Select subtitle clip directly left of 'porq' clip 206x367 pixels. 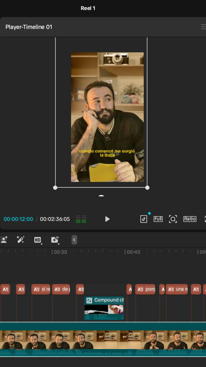[129, 289]
